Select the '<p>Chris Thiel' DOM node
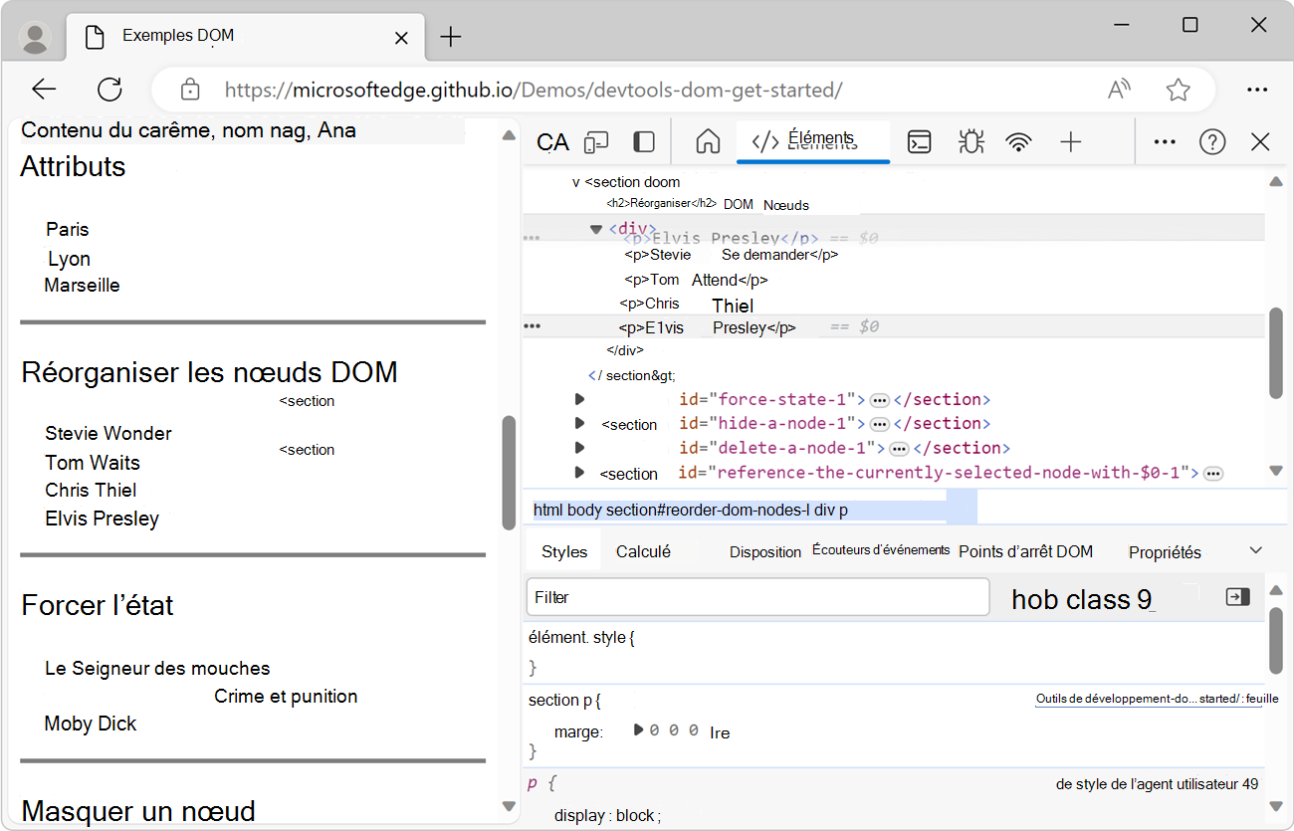Screen dimensions: 1294x831 [x=686, y=305]
